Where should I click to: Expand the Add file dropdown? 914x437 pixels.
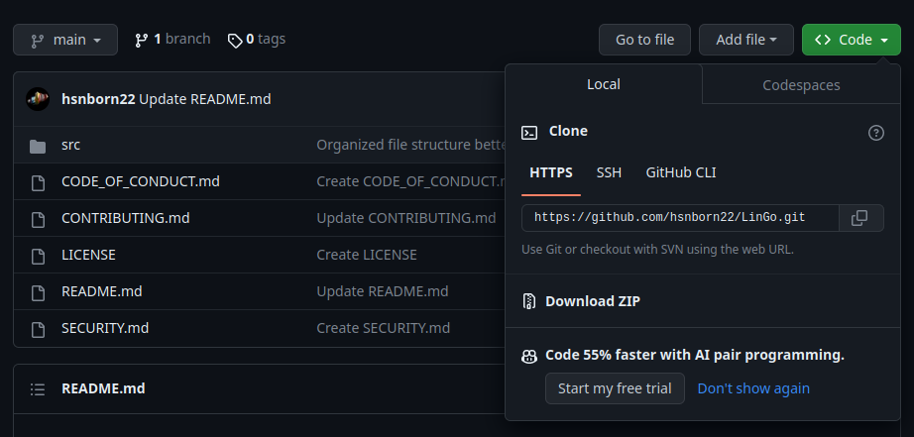746,40
